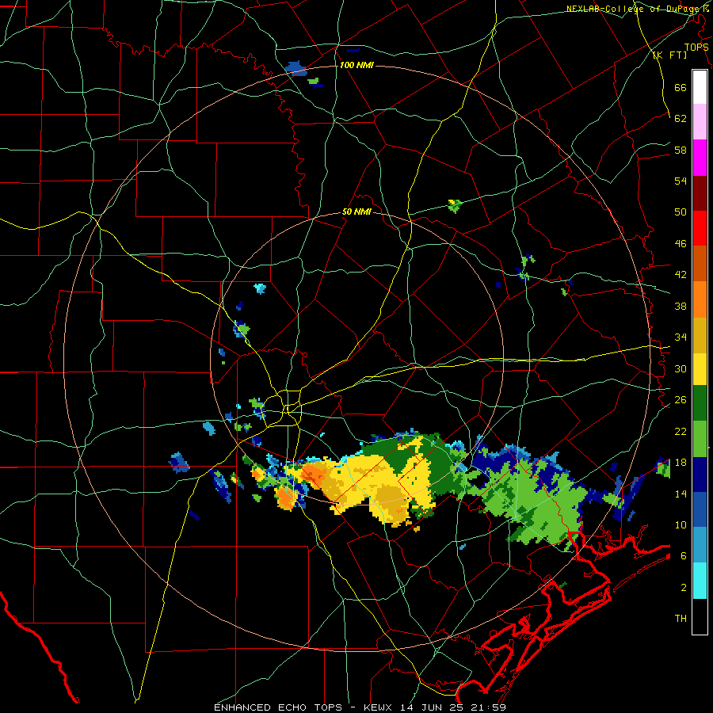Click the black TH swatch in legend
Viewport: 713px width, 713px height.
700,616
